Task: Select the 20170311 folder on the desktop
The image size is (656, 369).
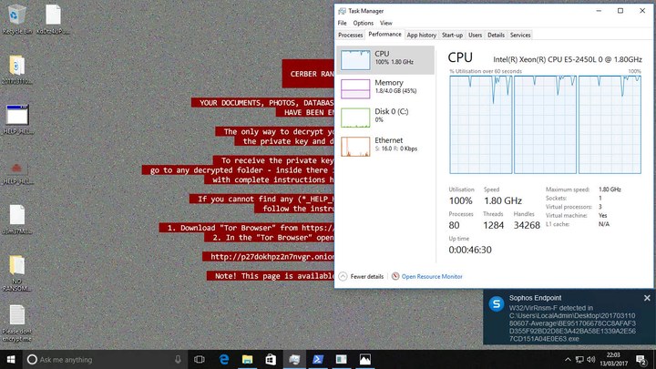Action: tap(16, 69)
